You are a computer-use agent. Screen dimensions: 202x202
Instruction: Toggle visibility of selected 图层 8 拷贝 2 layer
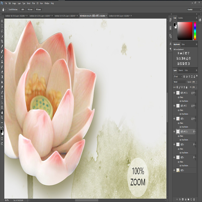[x=174, y=132]
